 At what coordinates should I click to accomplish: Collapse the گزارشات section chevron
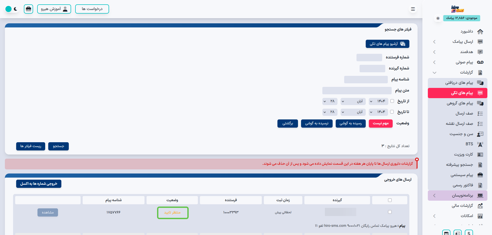coord(434,73)
